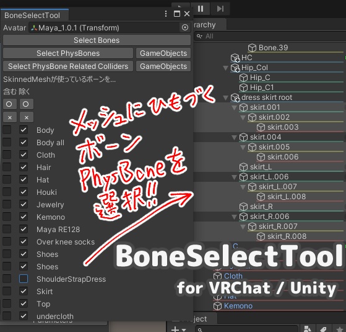Click the first × (uncheck all include) button

tap(9, 117)
